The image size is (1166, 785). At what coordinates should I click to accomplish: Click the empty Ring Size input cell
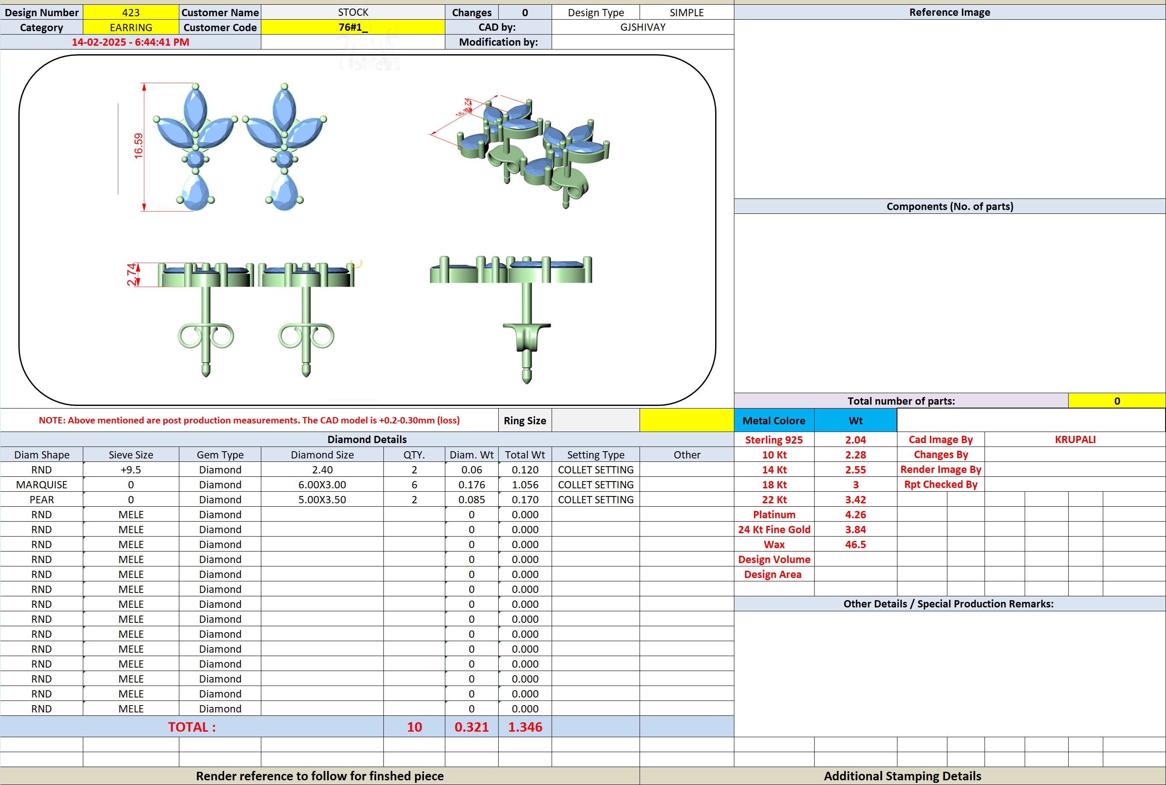pyautogui.click(x=595, y=420)
